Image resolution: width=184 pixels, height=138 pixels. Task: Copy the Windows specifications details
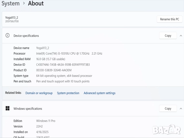(x=168, y=109)
